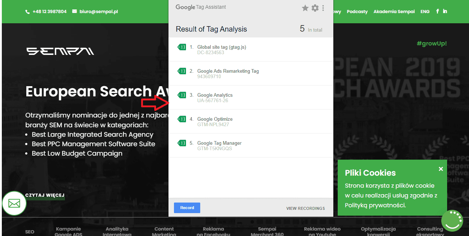Click the tag icon beside Google Tag Manager
This screenshot has height=236, width=469.
(182, 143)
